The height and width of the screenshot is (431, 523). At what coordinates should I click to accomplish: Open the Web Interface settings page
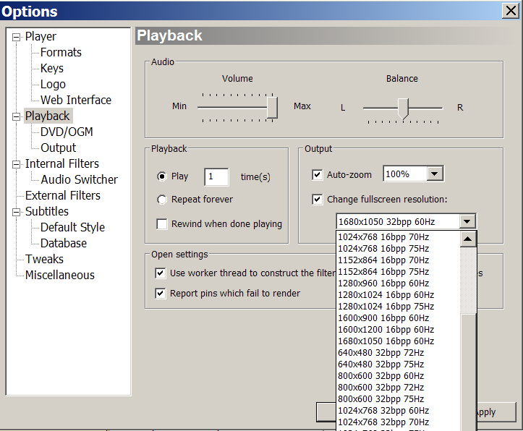(75, 101)
